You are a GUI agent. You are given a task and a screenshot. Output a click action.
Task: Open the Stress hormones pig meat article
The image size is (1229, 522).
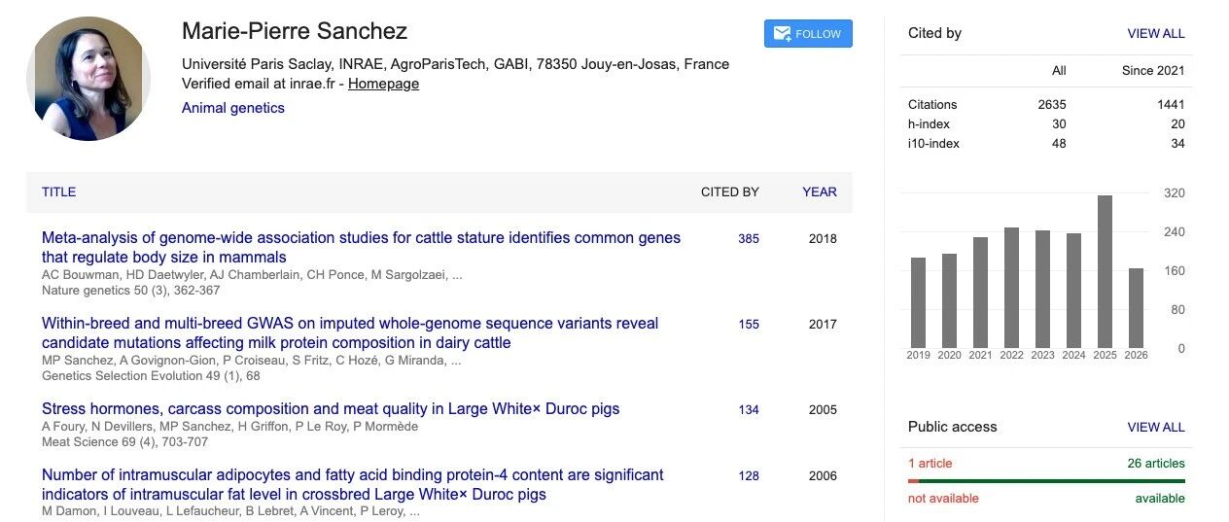tap(331, 409)
